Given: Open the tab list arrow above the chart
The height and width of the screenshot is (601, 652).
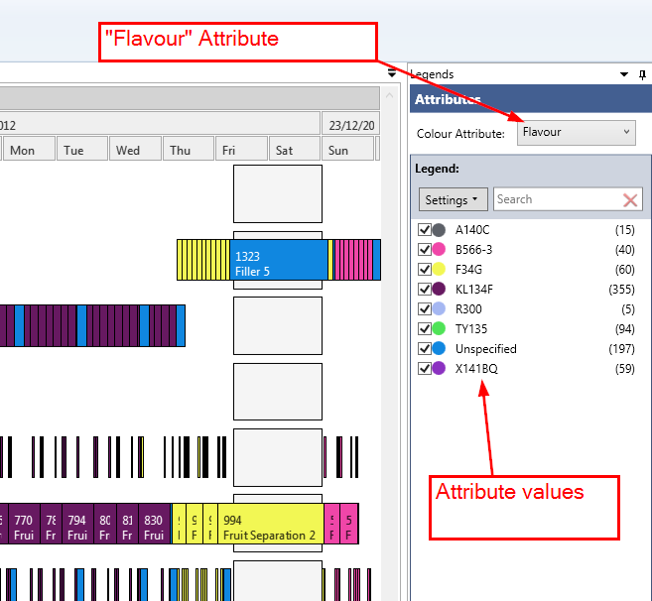Looking at the screenshot, I should (393, 74).
